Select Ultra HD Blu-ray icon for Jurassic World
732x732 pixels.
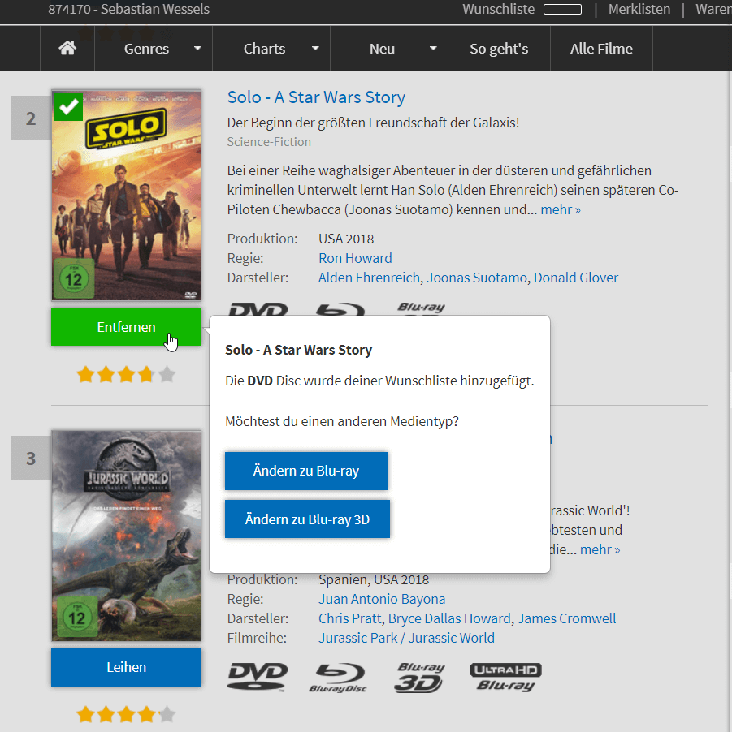[506, 677]
